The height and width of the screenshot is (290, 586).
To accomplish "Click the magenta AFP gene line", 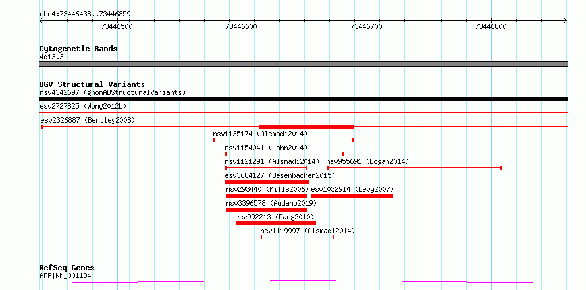I will pyautogui.click(x=303, y=281).
